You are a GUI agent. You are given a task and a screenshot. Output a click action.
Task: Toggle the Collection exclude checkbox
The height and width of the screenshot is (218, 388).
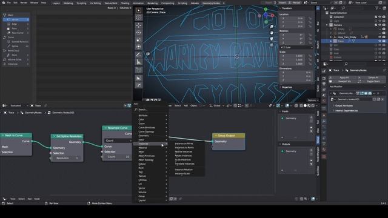376,17
